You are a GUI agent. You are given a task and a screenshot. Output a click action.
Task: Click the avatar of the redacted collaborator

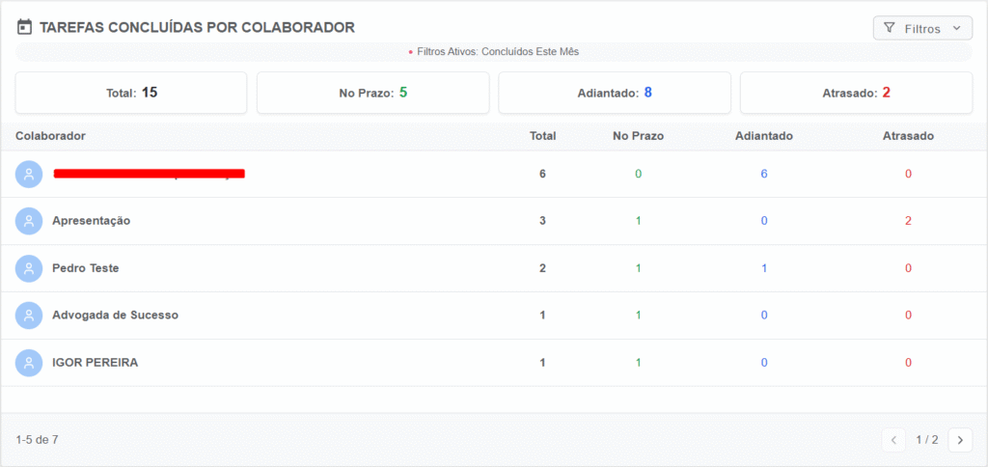click(28, 174)
